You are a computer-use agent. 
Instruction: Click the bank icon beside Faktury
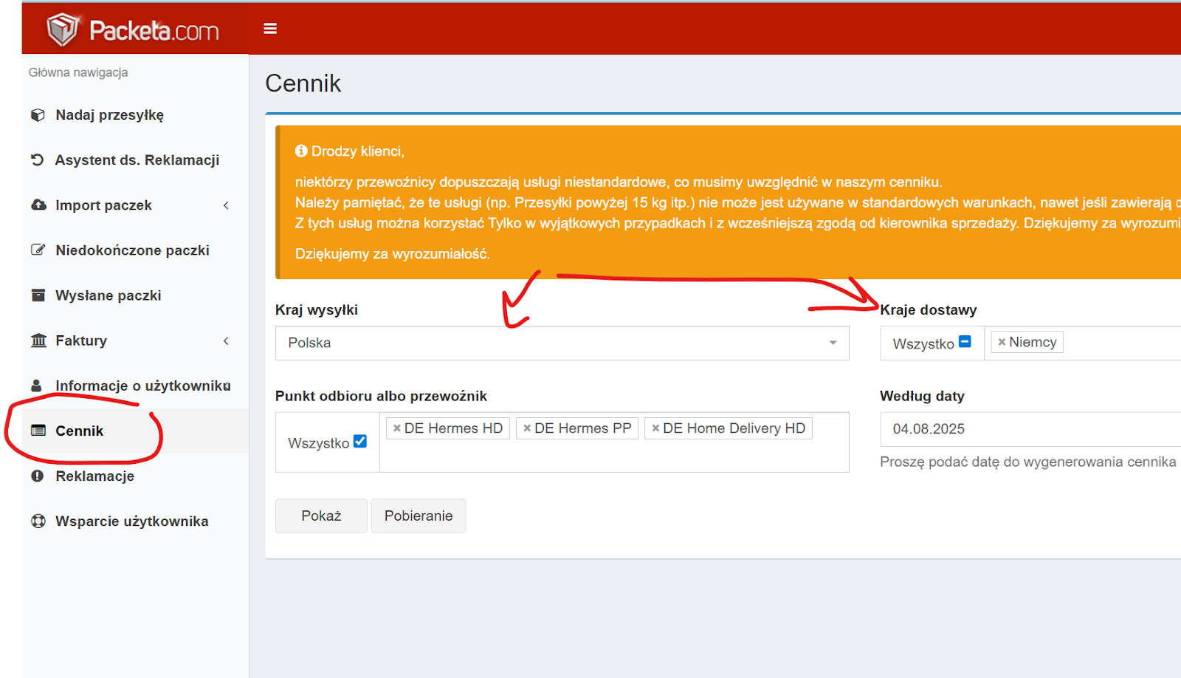coord(38,340)
